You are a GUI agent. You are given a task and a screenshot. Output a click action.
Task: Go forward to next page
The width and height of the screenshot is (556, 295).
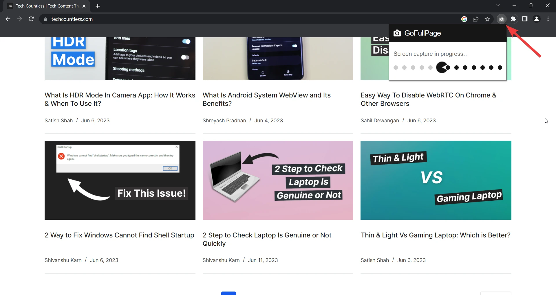pos(19,19)
